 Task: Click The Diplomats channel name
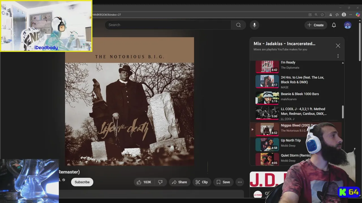pyautogui.click(x=290, y=68)
